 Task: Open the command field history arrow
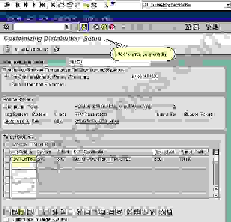click(67, 27)
